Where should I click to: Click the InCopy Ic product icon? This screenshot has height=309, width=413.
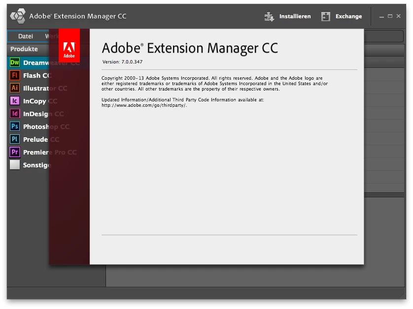pos(15,101)
